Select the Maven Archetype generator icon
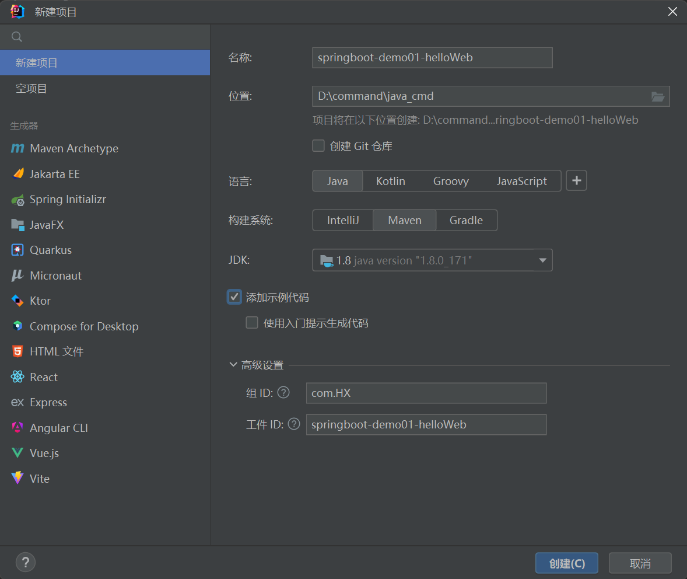Viewport: 687px width, 579px height. click(x=17, y=148)
